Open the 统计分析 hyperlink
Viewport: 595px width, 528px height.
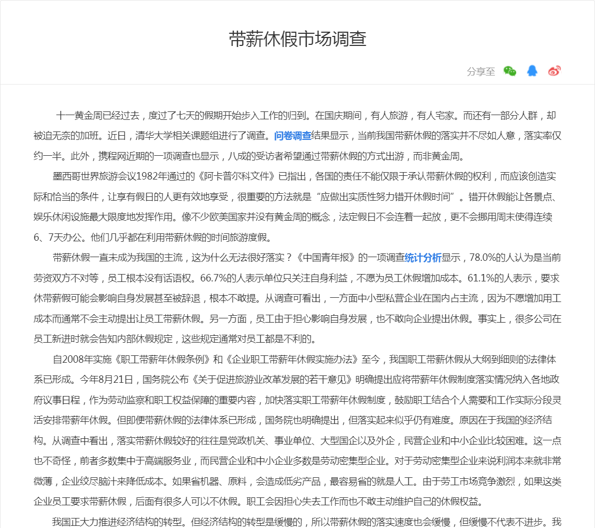[423, 258]
